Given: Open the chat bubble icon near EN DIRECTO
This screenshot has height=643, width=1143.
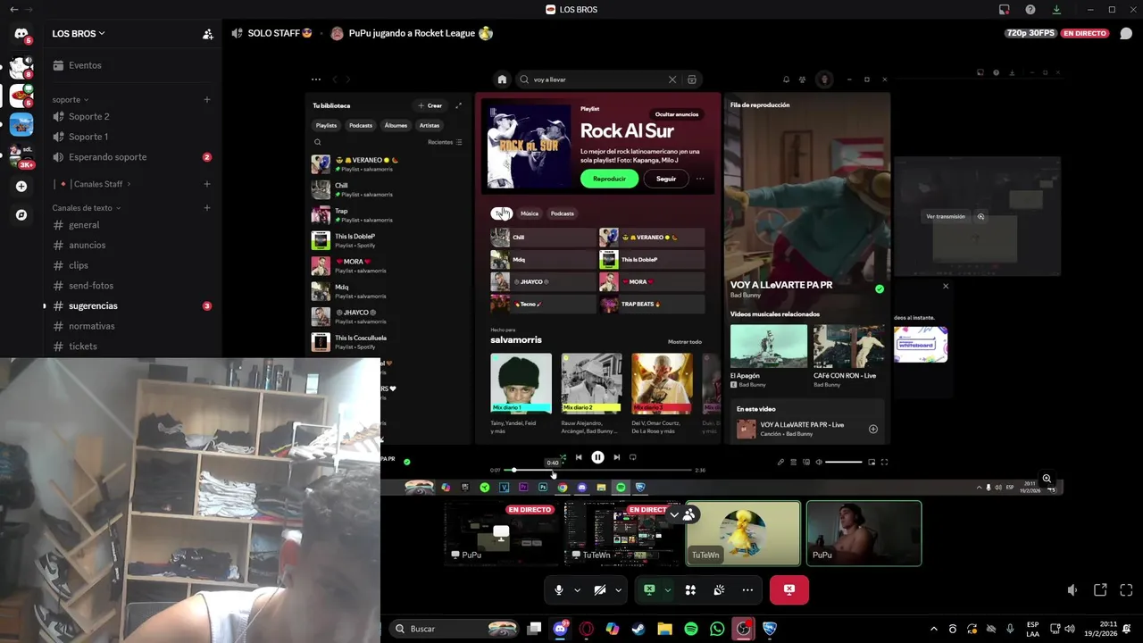Looking at the screenshot, I should tap(1125, 34).
